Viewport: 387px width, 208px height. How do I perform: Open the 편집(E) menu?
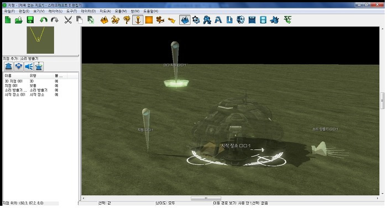[24, 11]
